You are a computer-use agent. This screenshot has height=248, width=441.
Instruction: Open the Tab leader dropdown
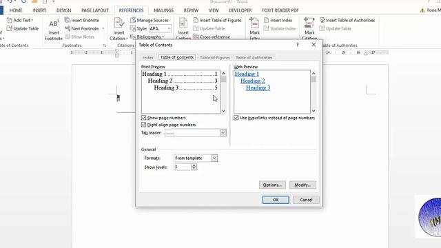[223, 133]
